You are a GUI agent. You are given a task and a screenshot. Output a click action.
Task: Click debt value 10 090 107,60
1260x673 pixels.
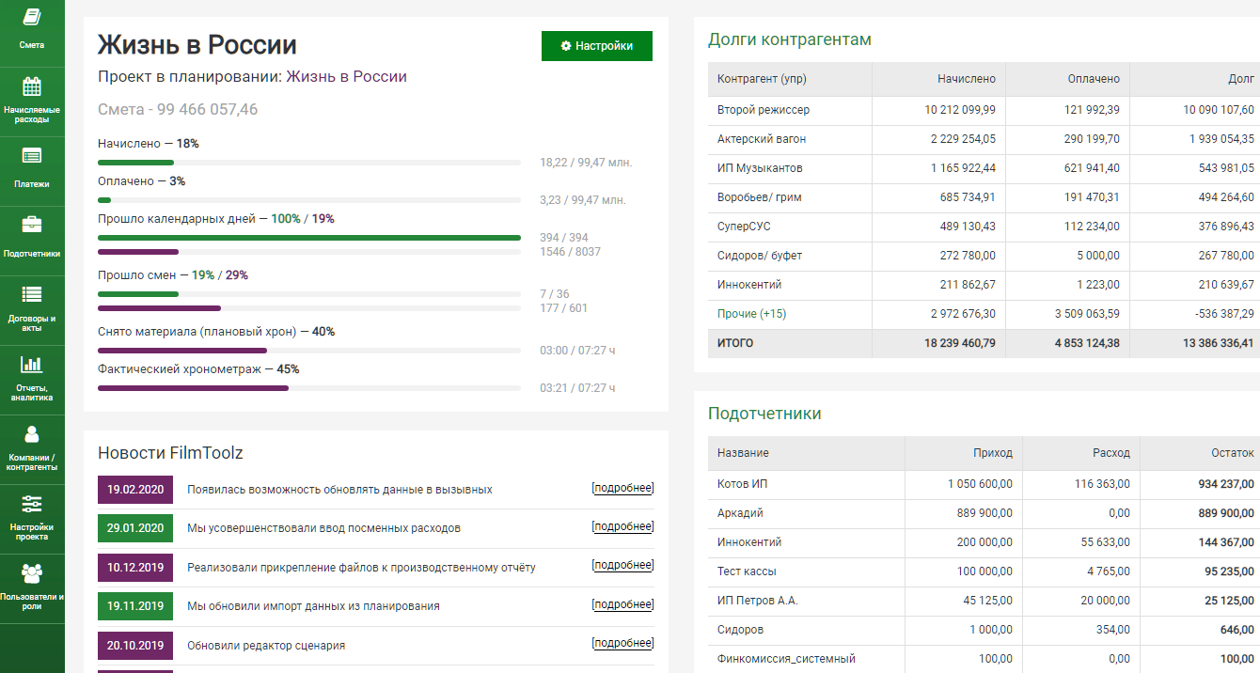click(x=1219, y=110)
